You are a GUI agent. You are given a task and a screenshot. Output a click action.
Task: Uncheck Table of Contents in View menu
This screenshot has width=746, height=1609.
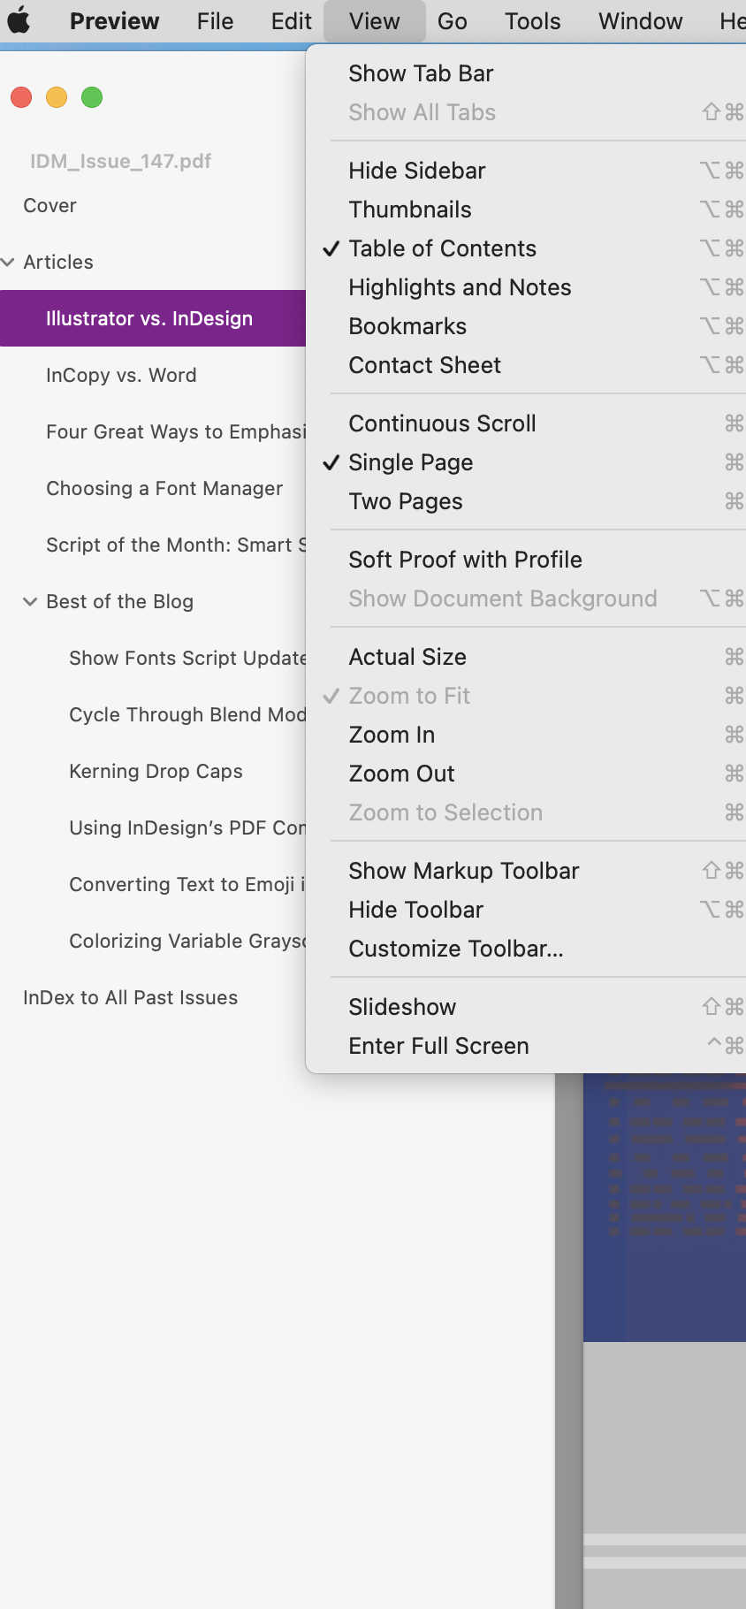click(x=442, y=248)
